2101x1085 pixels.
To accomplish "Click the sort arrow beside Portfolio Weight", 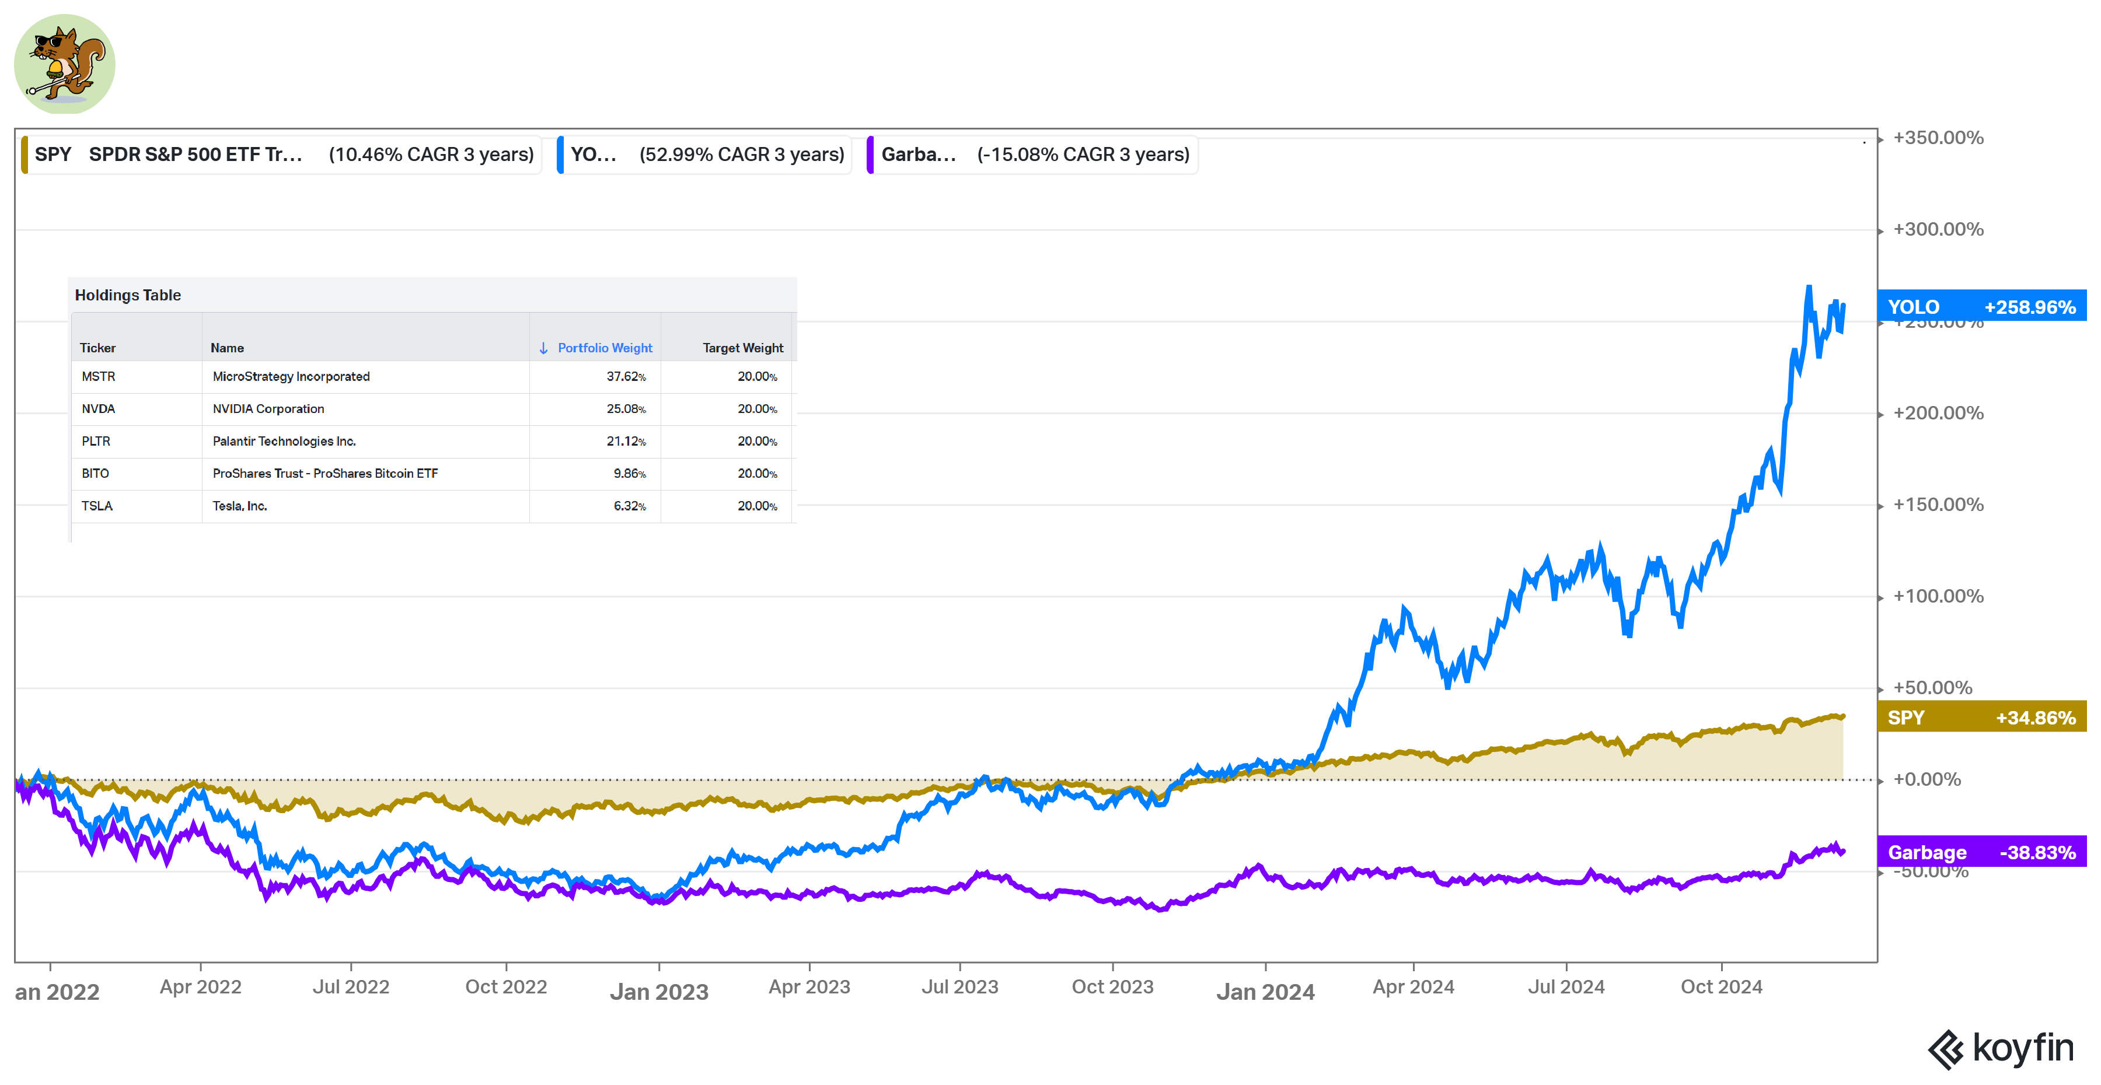I will tap(544, 348).
